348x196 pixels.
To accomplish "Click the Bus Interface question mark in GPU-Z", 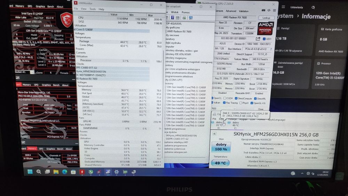I will point(271,49).
